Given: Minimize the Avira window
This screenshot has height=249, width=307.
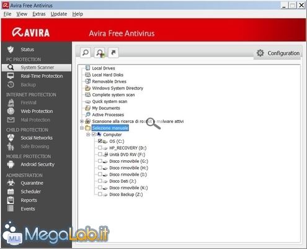Looking at the screenshot, I should pyautogui.click(x=285, y=6).
